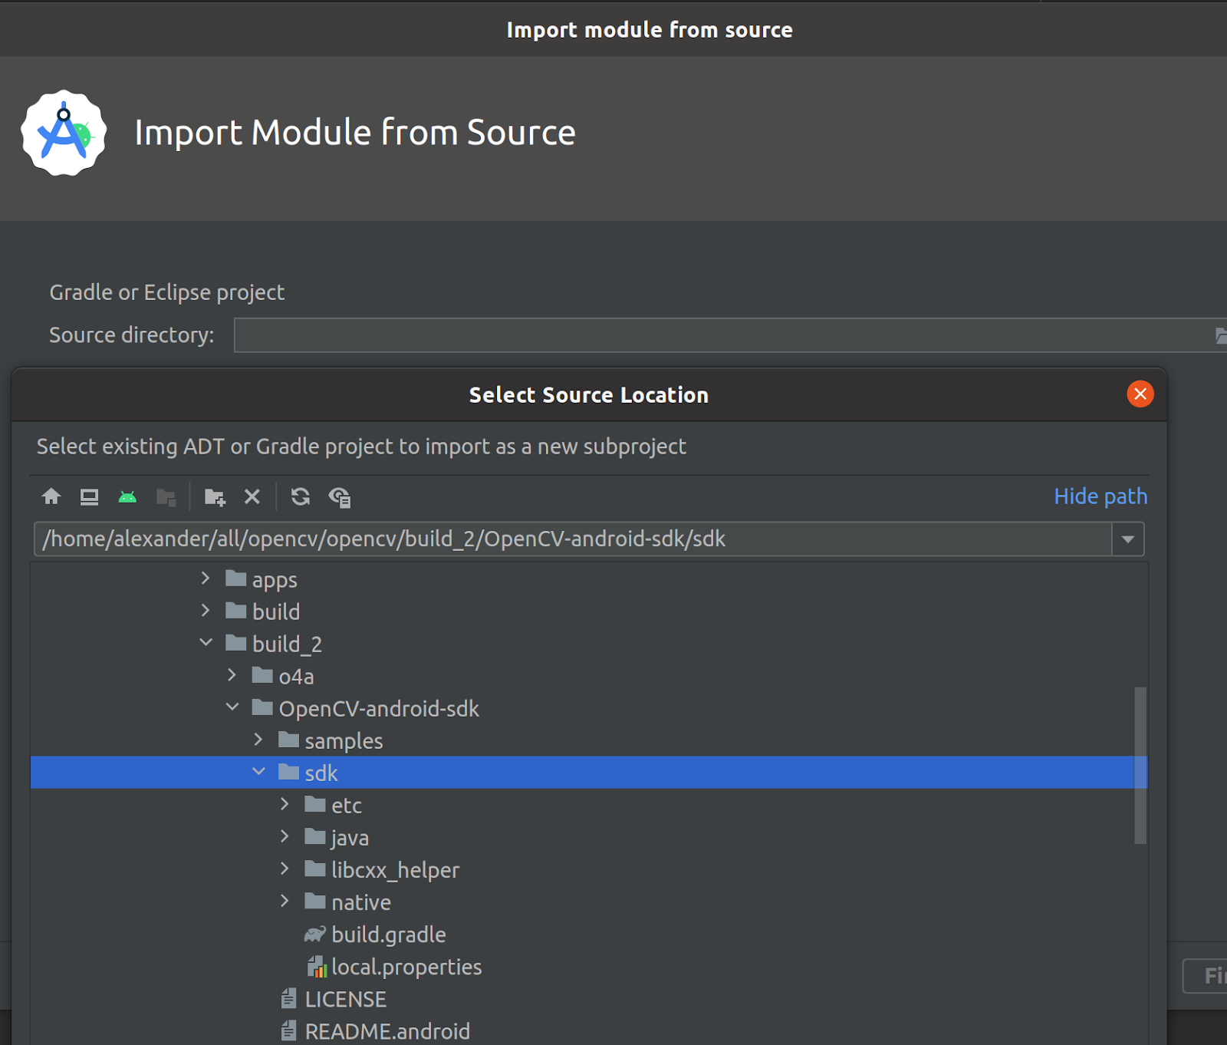Refresh the file tree
This screenshot has height=1045, width=1227.
tap(300, 497)
